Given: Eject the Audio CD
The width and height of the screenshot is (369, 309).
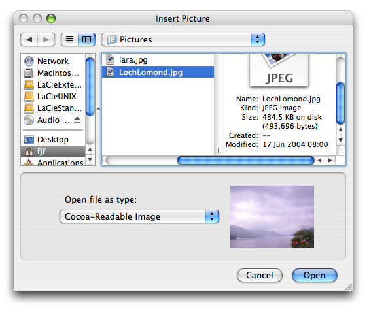Looking at the screenshot, I should 77,120.
